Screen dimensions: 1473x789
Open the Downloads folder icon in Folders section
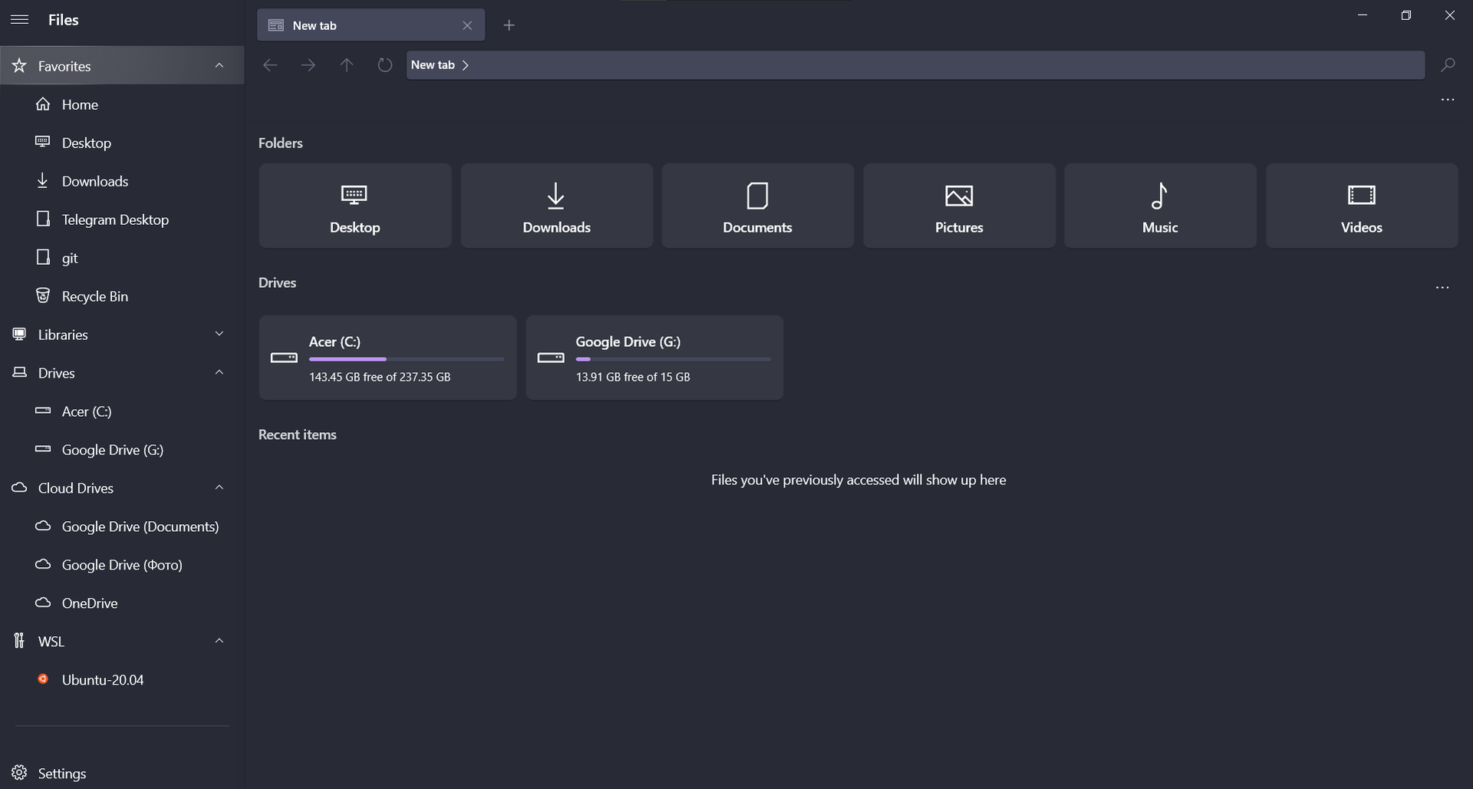[x=555, y=205]
